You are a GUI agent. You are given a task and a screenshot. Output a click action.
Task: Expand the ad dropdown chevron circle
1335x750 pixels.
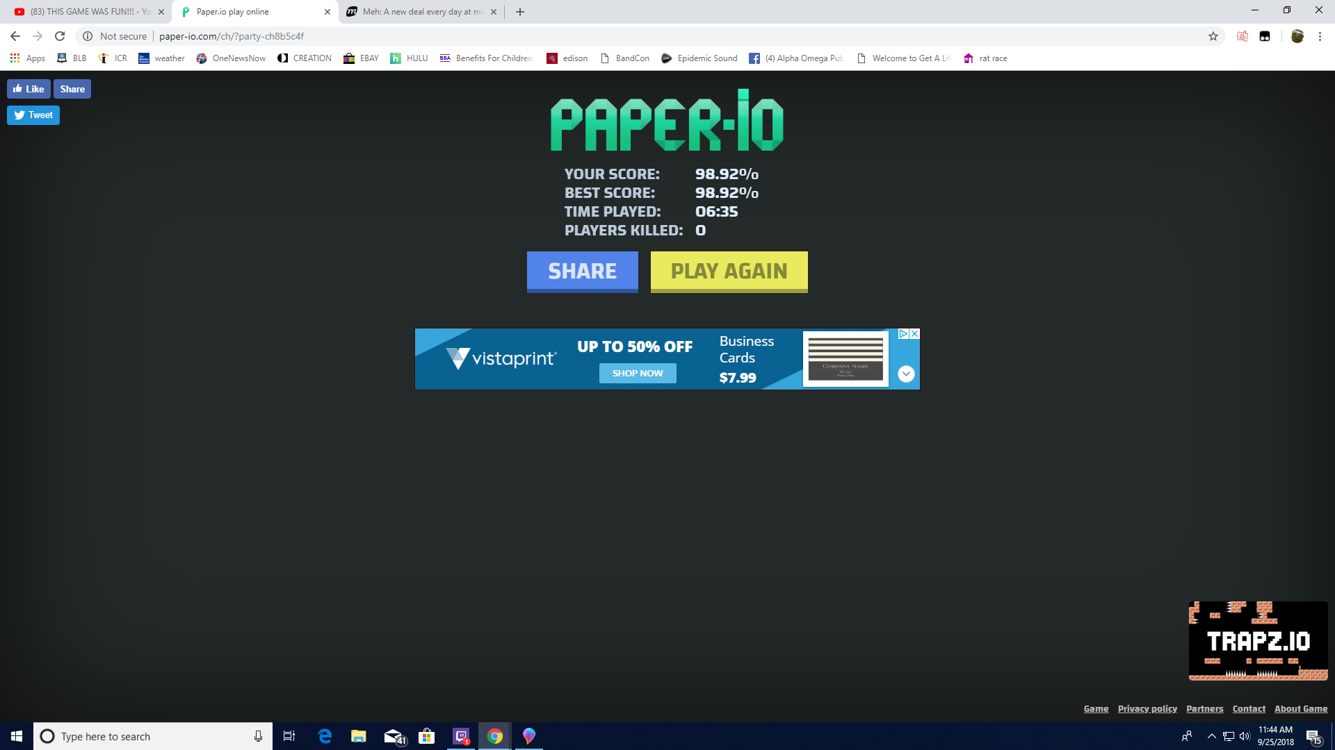click(906, 374)
